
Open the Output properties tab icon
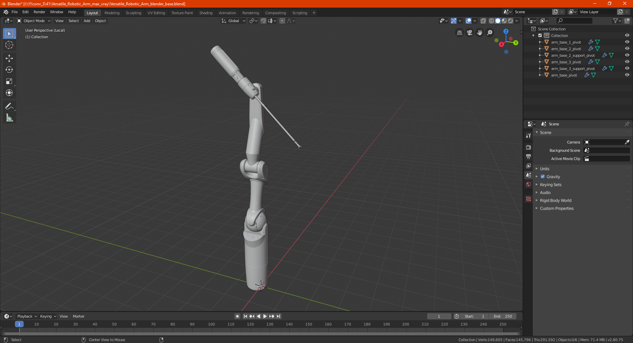(x=528, y=156)
